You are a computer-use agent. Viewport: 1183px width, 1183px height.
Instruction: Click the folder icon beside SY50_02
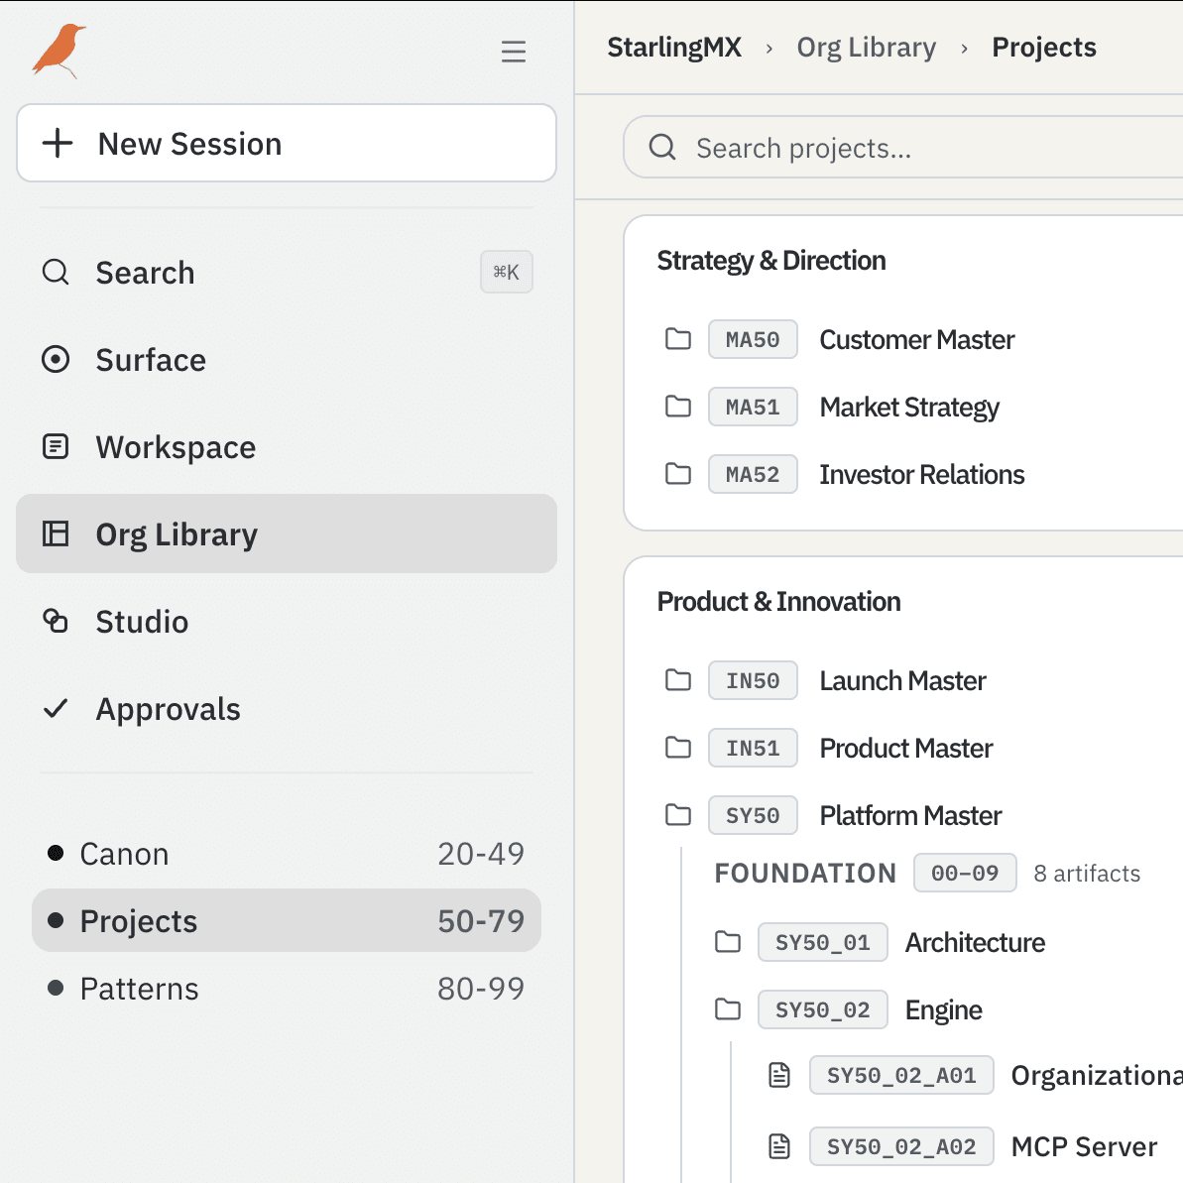(x=728, y=1008)
